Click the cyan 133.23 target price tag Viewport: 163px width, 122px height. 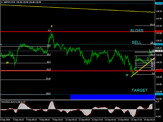coord(159,94)
